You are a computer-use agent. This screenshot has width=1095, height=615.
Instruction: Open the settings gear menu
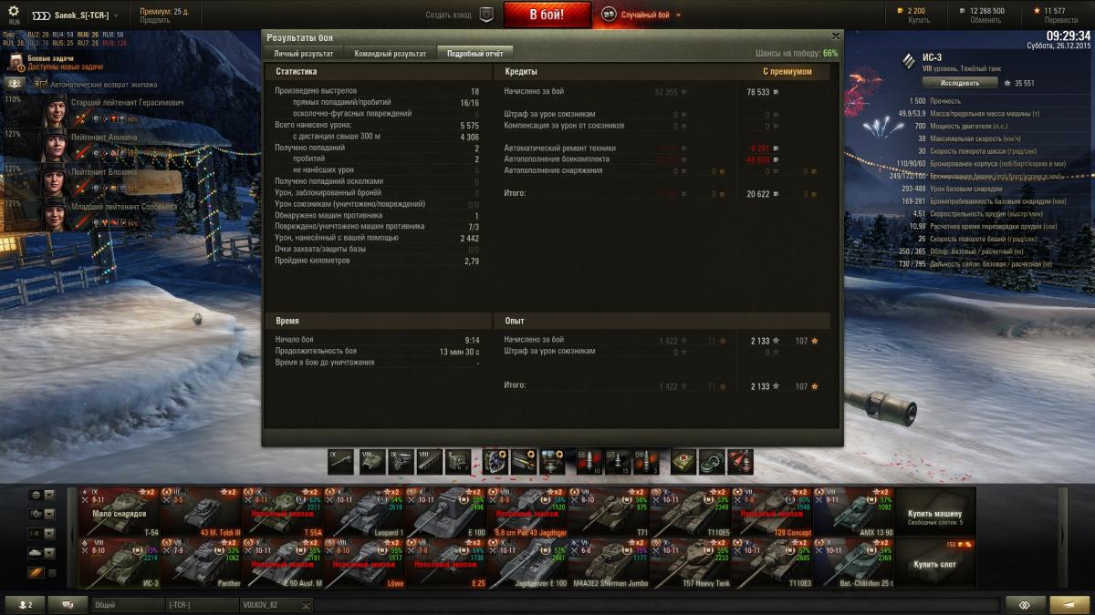13,11
